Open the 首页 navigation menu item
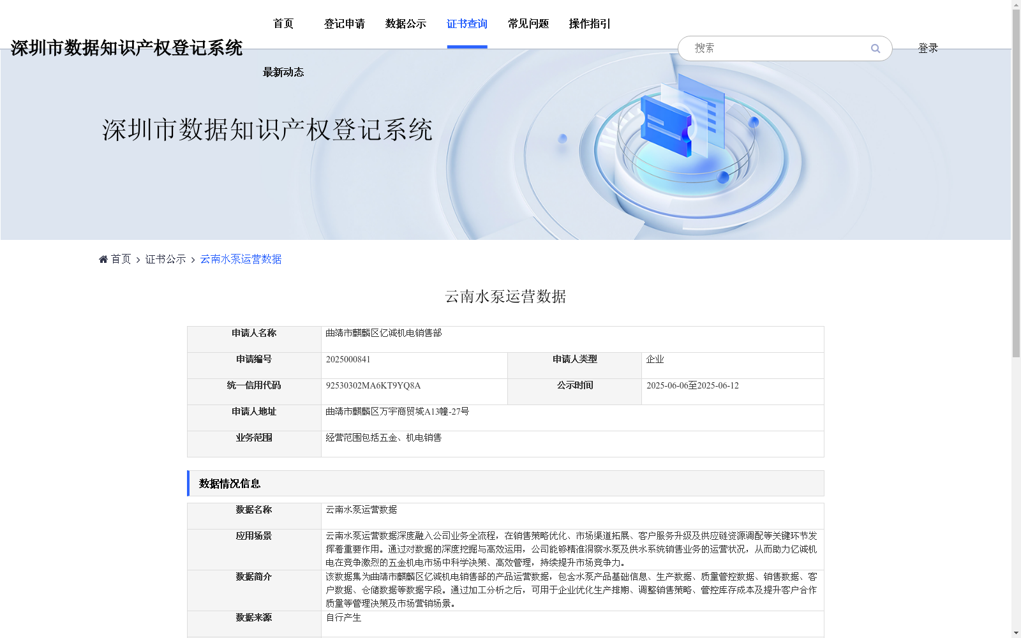The height and width of the screenshot is (638, 1021). click(x=283, y=24)
